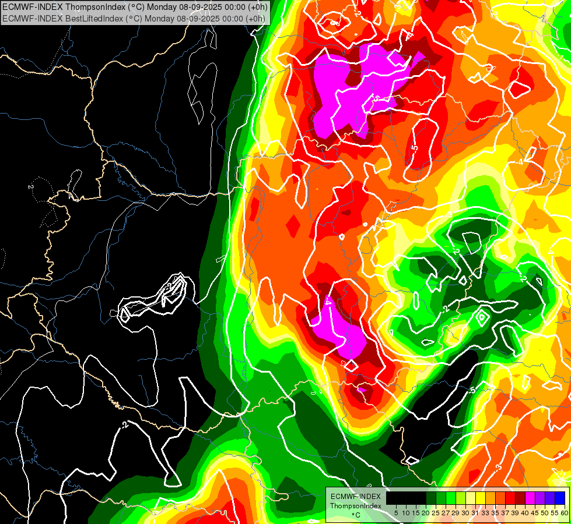Pick the bright yellow legend swatch between 31 and 33
The image size is (571, 524).
[x=481, y=498]
